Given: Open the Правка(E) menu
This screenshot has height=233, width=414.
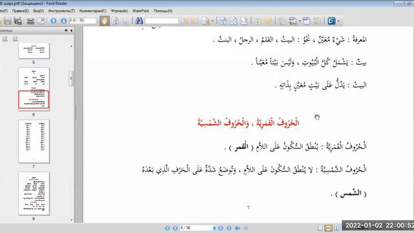Looking at the screenshot, I should [20, 11].
